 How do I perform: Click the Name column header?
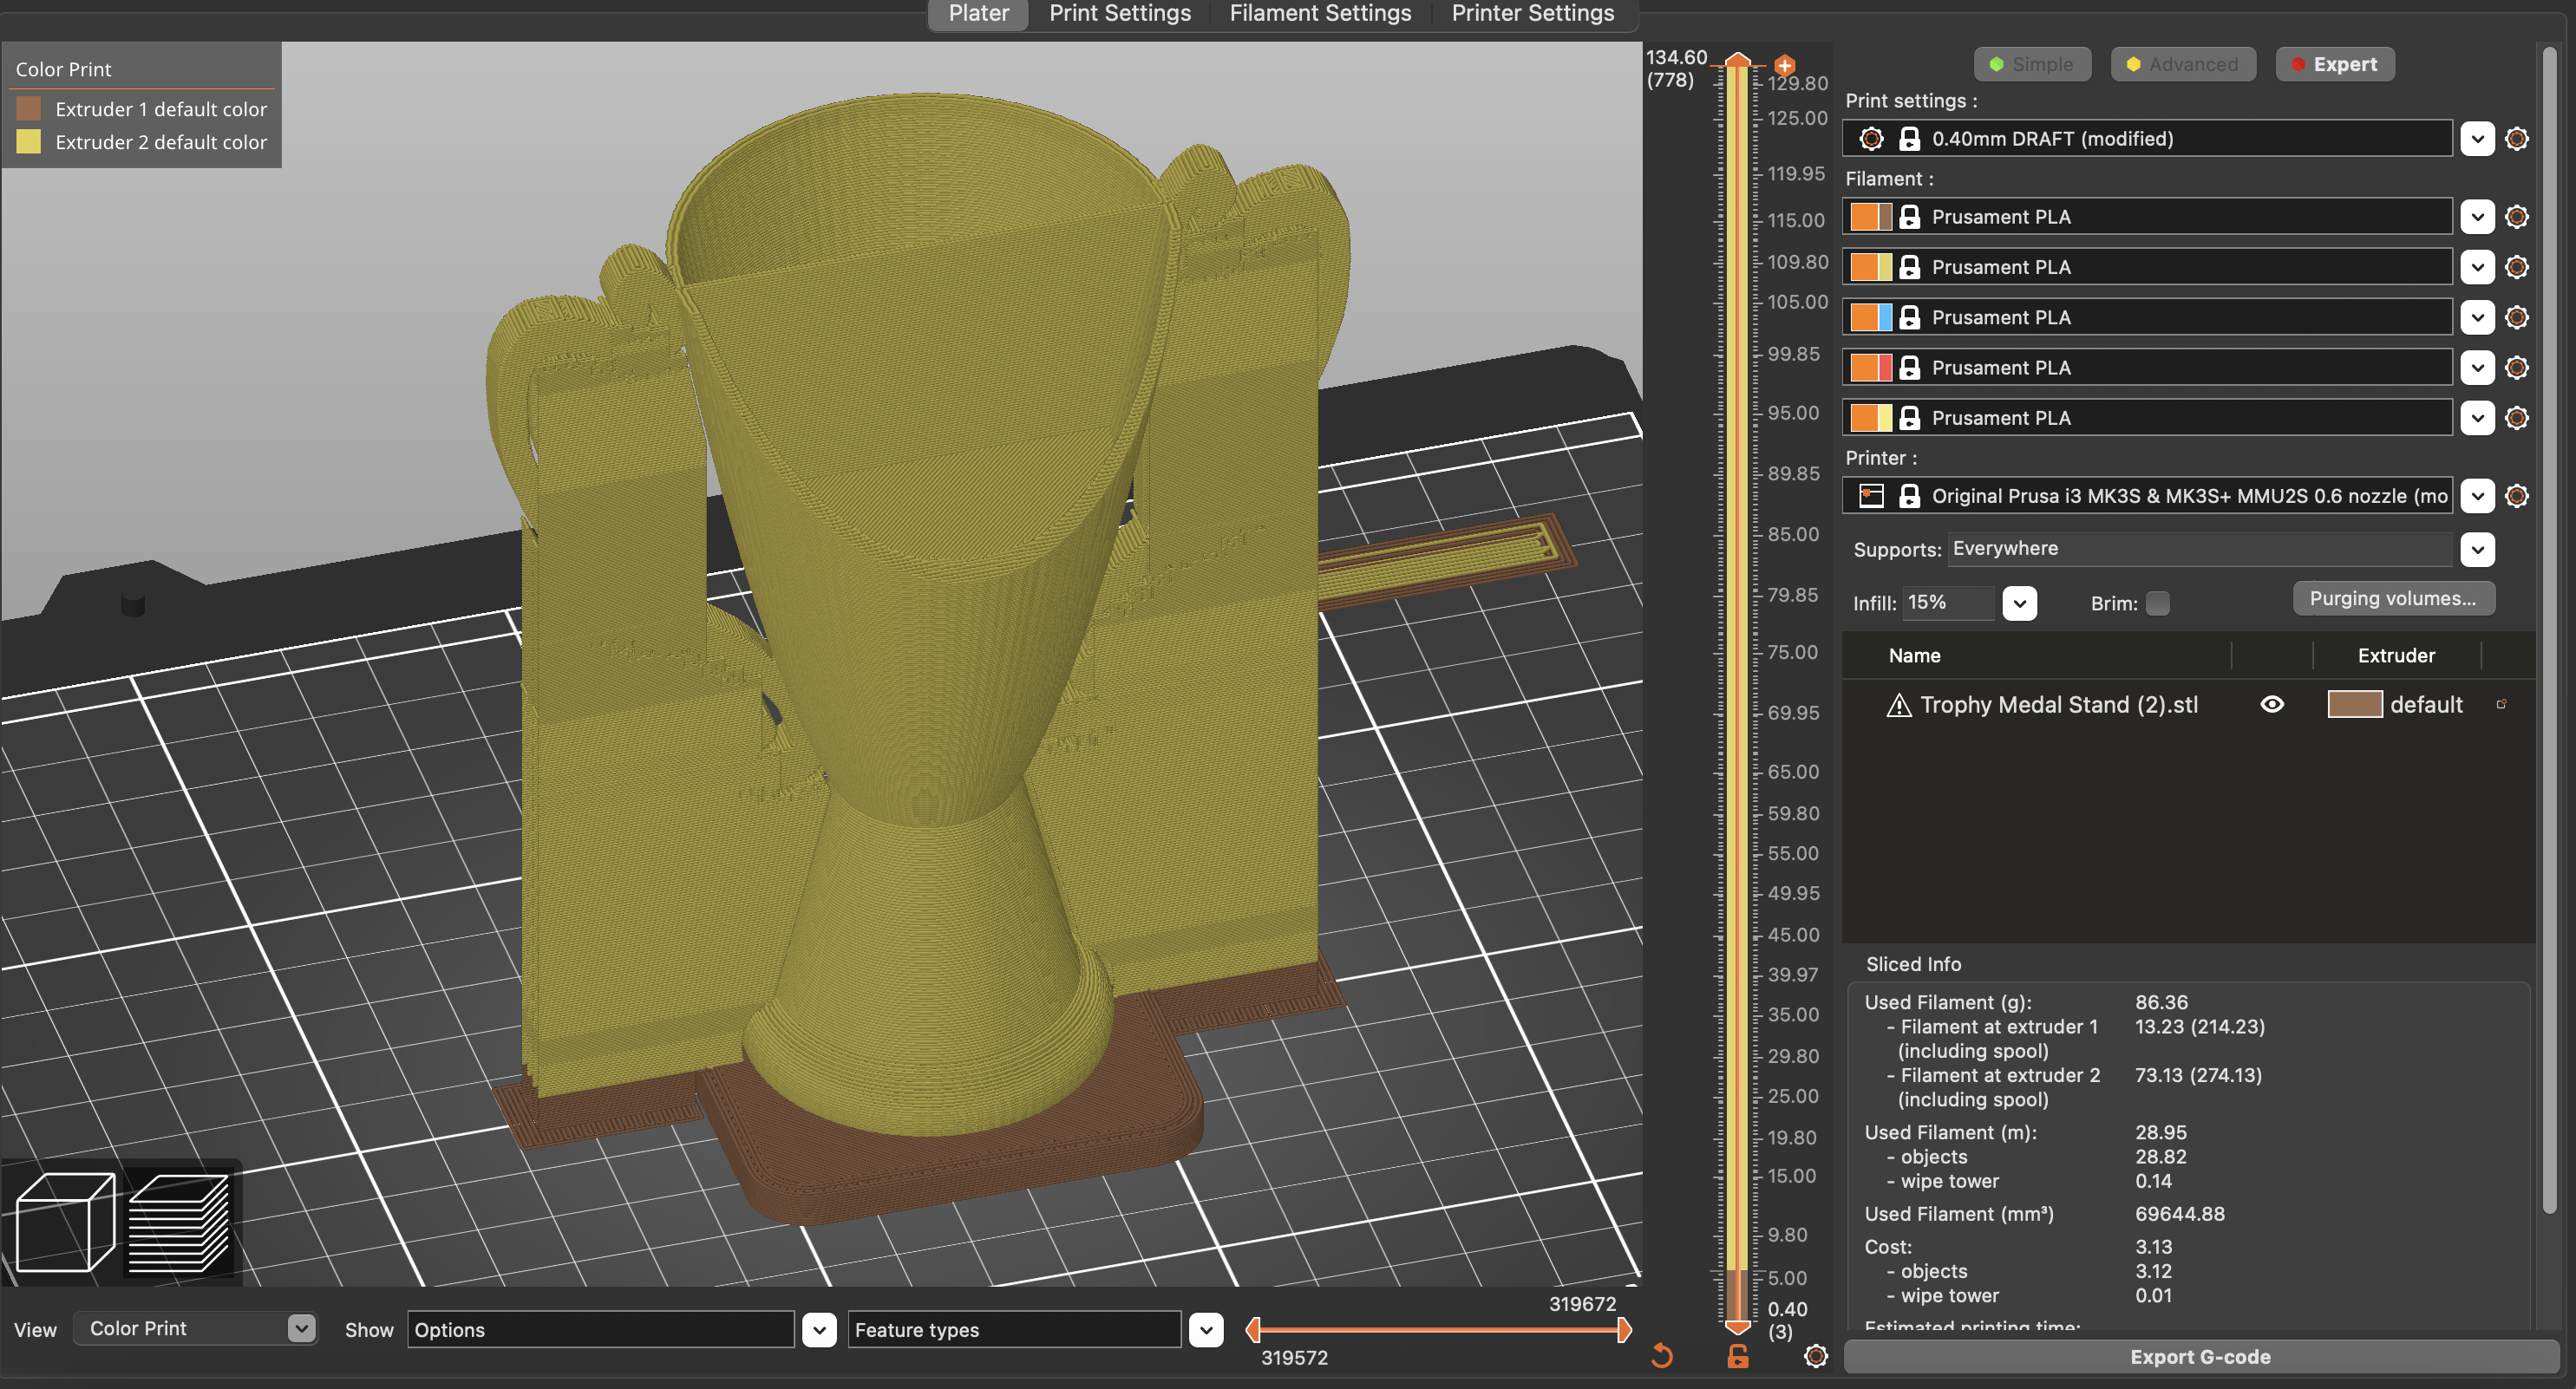pos(1914,655)
